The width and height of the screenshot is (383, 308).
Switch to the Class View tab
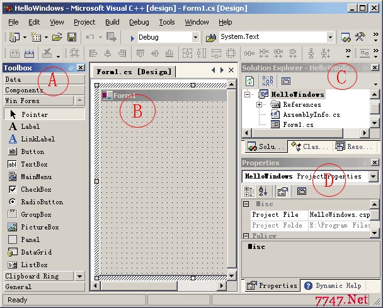pos(310,146)
